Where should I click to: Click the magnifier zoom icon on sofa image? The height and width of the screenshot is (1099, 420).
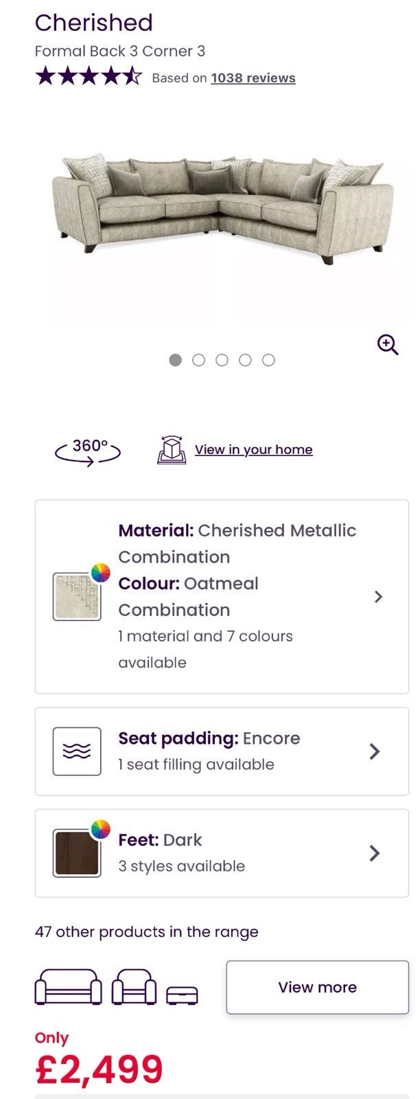388,345
